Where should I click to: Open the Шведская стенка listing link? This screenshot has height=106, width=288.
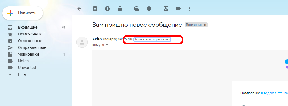pos(274,93)
